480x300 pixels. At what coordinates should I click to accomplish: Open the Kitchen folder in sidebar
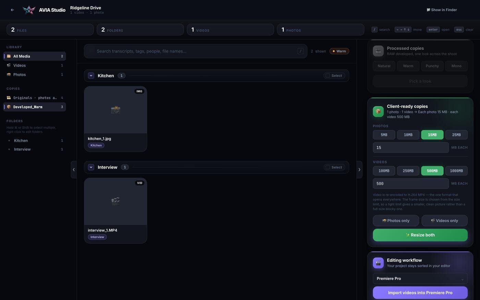35,141
